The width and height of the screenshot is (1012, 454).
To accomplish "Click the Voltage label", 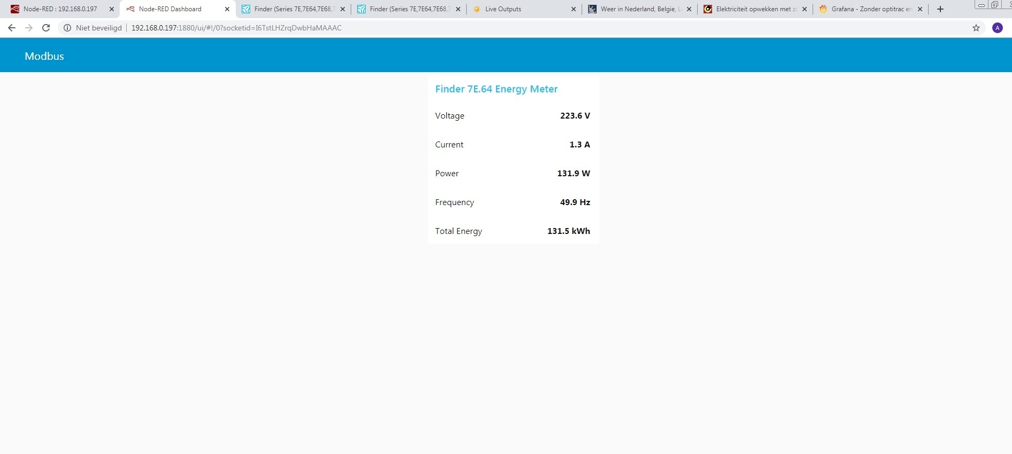I will 450,116.
